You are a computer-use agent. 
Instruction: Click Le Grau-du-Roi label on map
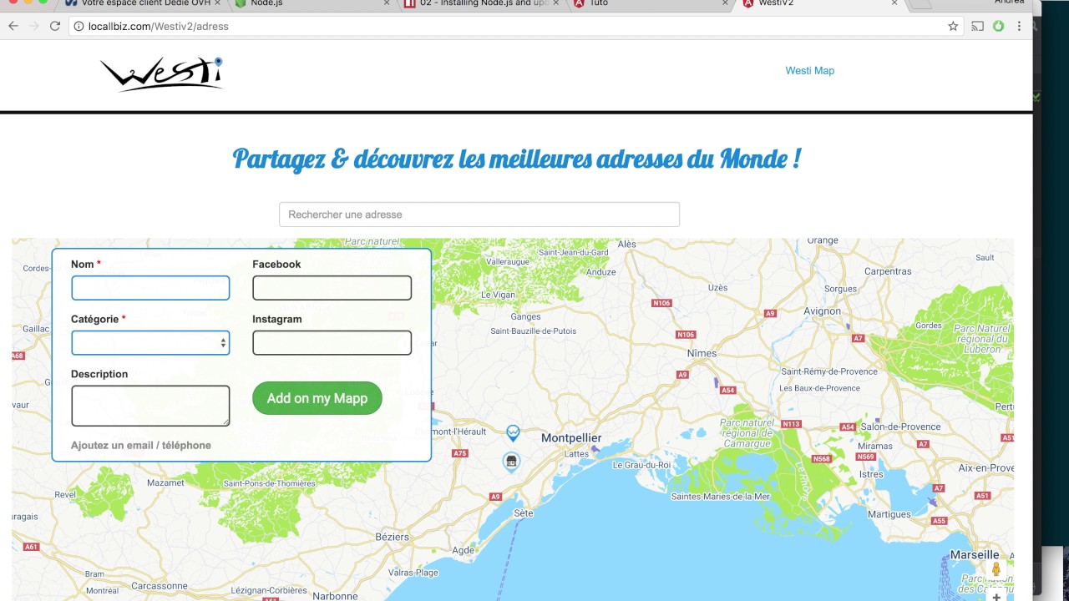tap(641, 465)
